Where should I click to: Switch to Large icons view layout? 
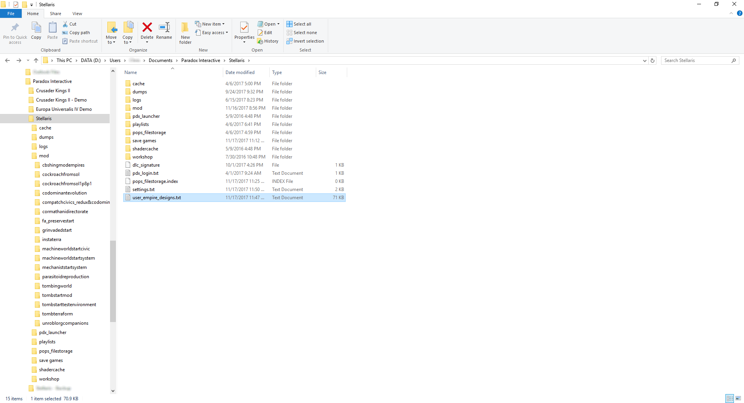738,398
